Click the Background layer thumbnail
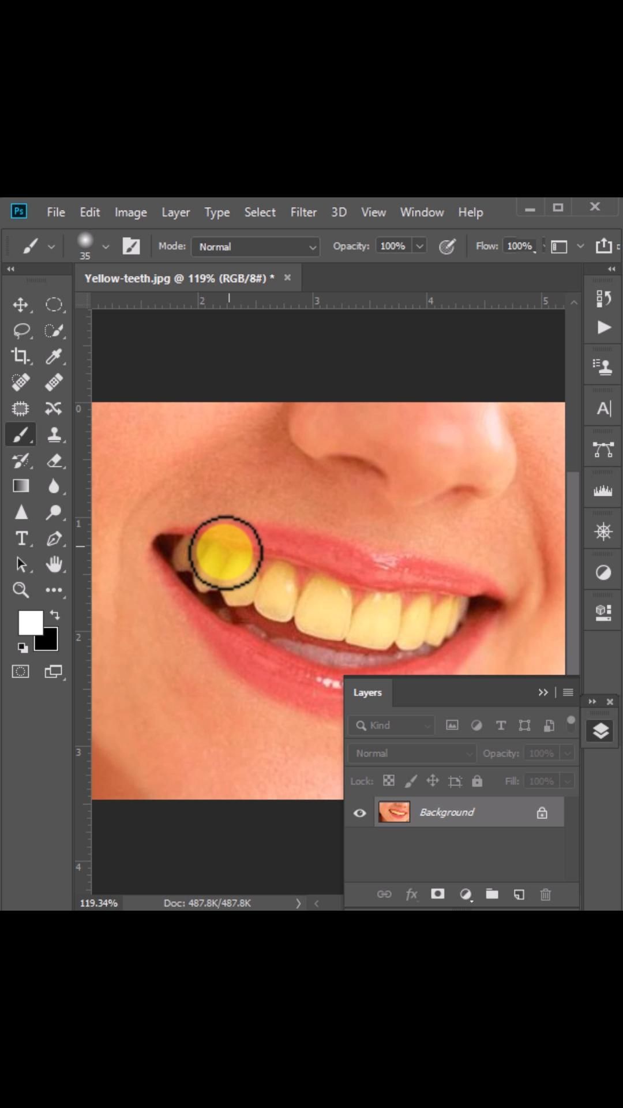The width and height of the screenshot is (623, 1108). (394, 813)
